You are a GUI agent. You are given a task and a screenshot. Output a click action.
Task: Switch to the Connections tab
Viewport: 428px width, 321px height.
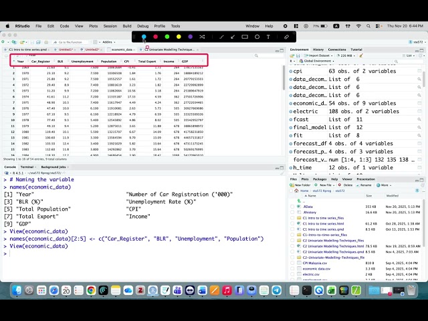[x=337, y=49]
